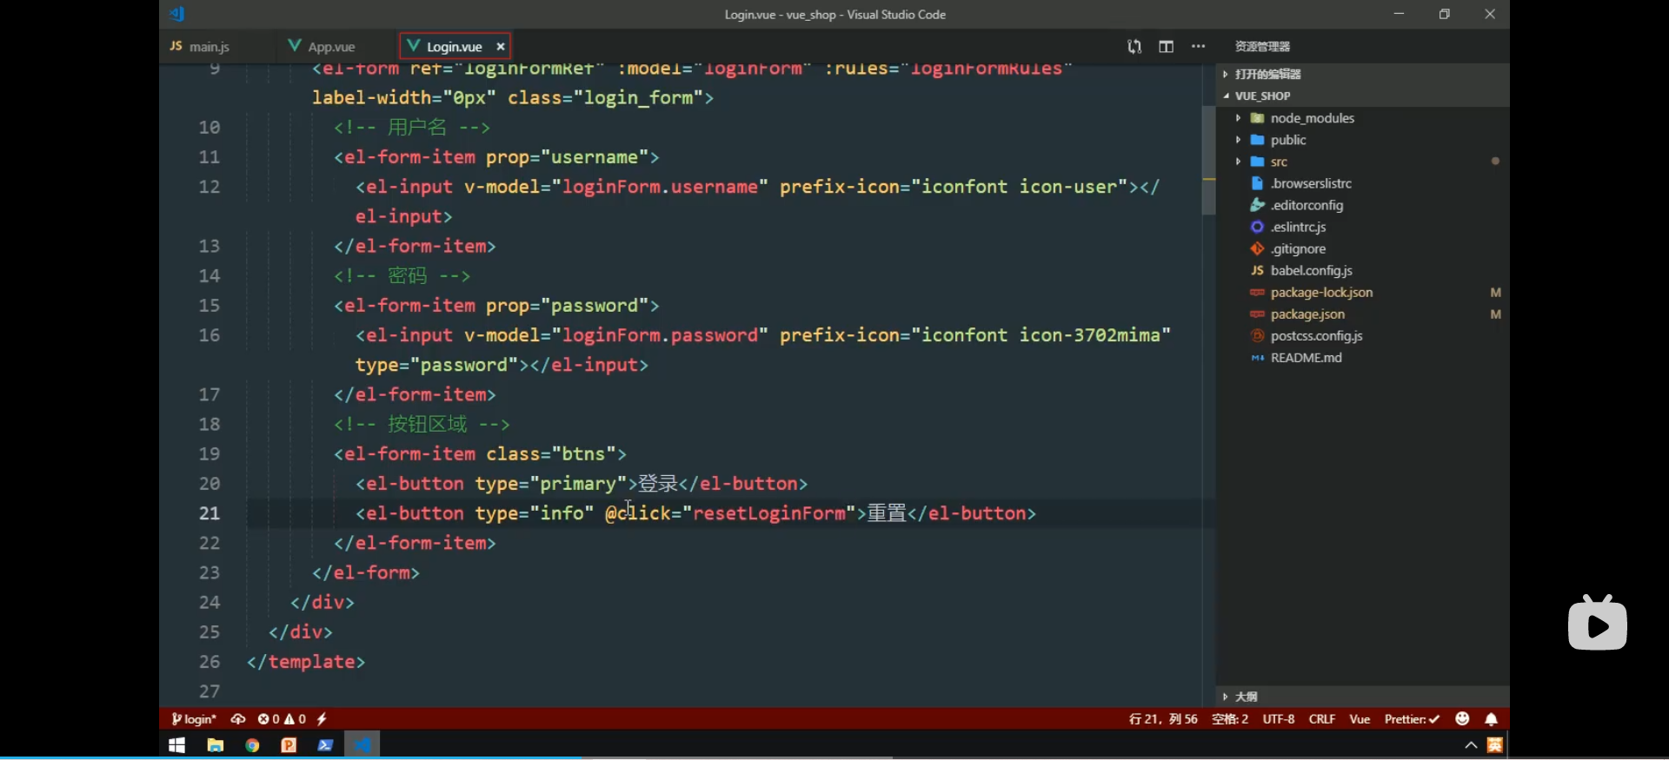Open File Explorer from taskbar
1669x760 pixels.
click(x=216, y=745)
